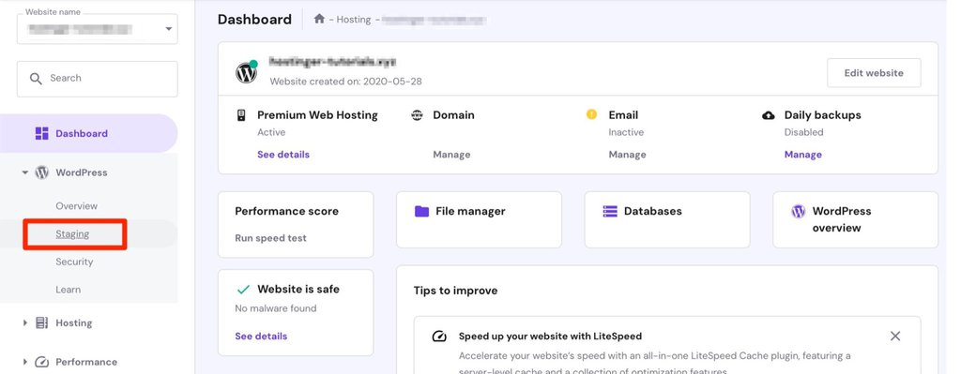Expand the Hosting sidebar section

point(25,322)
